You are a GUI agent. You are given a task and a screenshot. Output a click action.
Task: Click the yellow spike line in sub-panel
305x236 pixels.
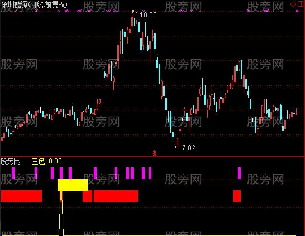coord(61,214)
